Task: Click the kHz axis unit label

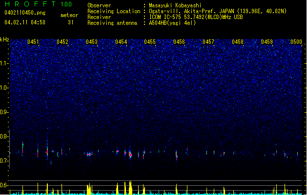Action: [x=4, y=39]
